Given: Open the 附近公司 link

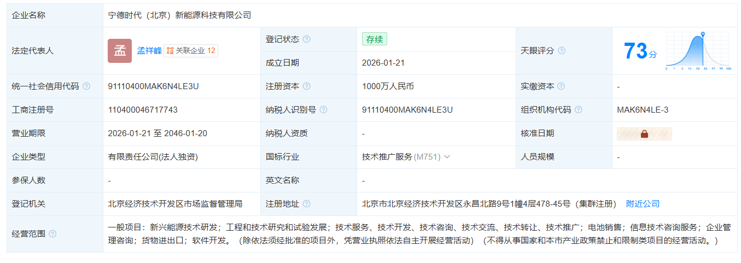Looking at the screenshot, I should (643, 204).
